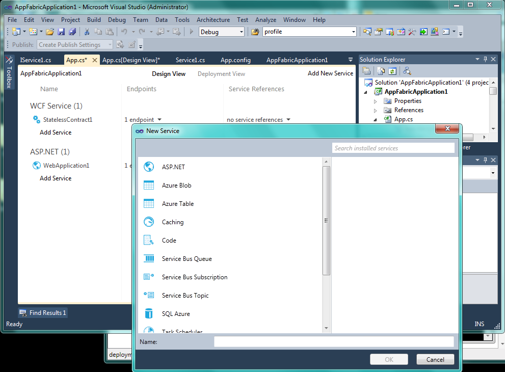505x372 pixels.
Task: Click Cancel in the New Service dialog
Action: (x=435, y=359)
